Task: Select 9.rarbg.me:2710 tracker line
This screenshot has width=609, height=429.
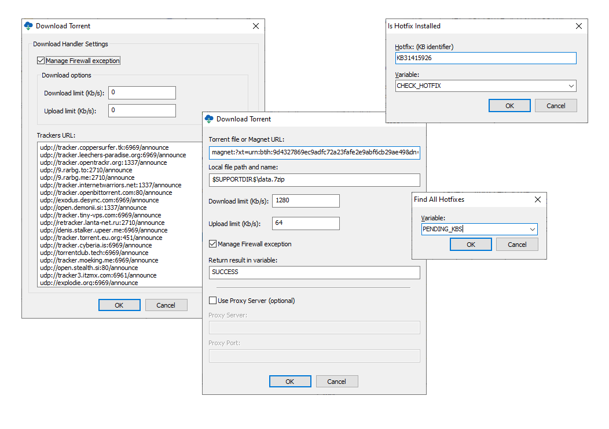Action: pyautogui.click(x=87, y=177)
